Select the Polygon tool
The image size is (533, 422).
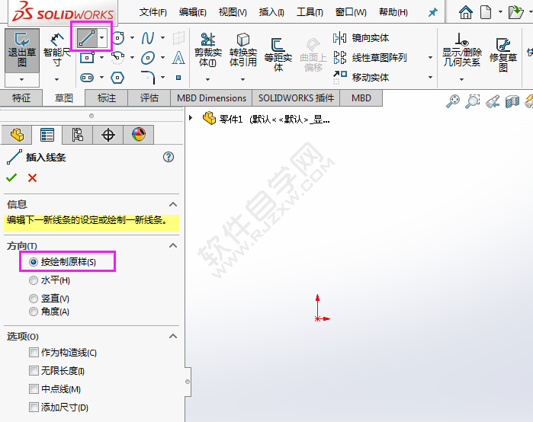(117, 78)
